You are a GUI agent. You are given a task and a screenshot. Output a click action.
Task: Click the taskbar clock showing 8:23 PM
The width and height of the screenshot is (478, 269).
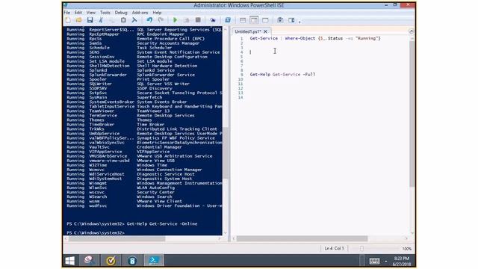pyautogui.click(x=402, y=261)
